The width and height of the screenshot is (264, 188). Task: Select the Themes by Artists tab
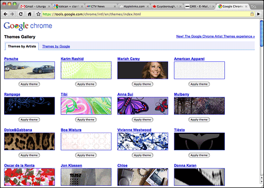(x=22, y=46)
